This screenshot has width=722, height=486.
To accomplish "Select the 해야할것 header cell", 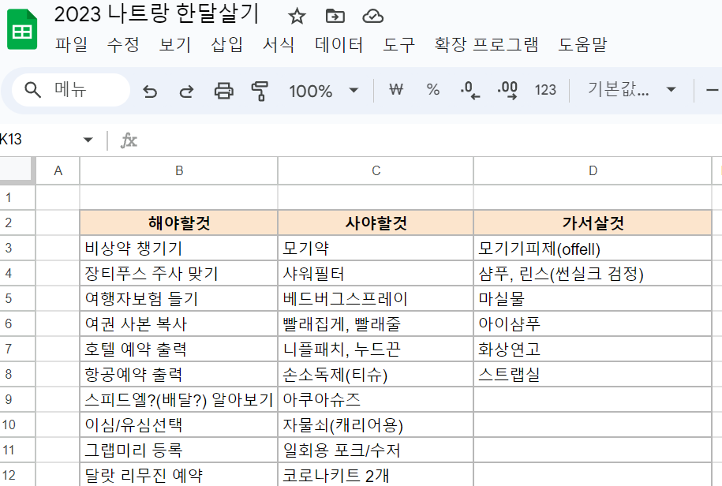I will click(x=179, y=222).
